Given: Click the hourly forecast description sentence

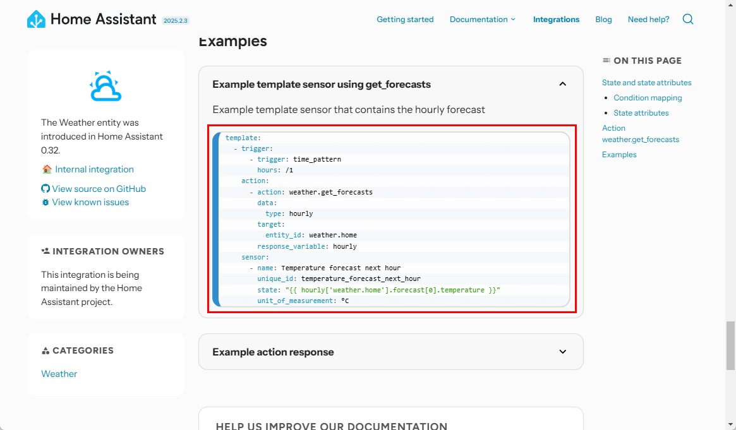Looking at the screenshot, I should tap(349, 110).
